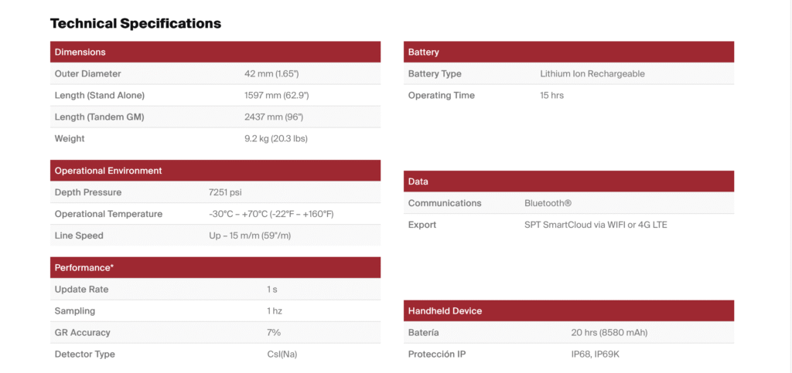Click the Technical Specifications heading

pyautogui.click(x=135, y=23)
